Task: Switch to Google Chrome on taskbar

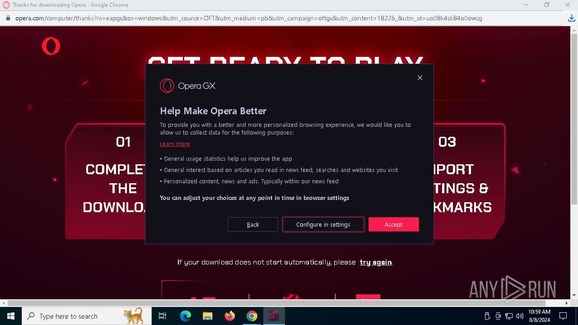Action: (252, 316)
